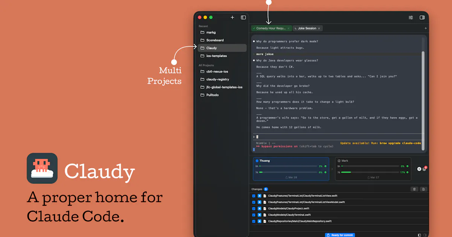
Task: Uncheck ClaudyTerminal.swift checkbox
Action: click(x=254, y=215)
